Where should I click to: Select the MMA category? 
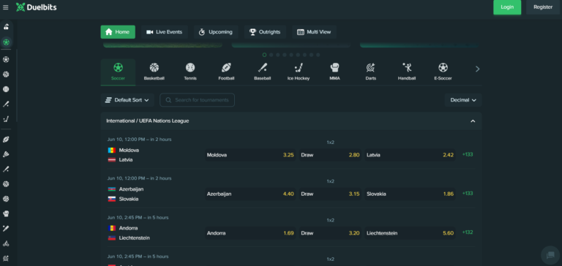[334, 72]
